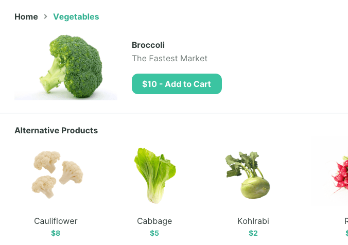Click the $8 Cauliflower price
This screenshot has width=348, height=245.
56,233
